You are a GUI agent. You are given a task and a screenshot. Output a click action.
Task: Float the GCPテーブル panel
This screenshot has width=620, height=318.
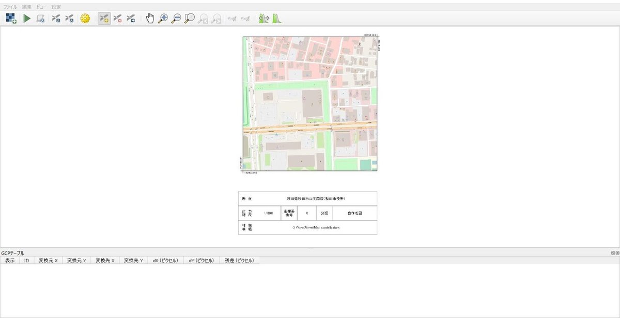pos(613,253)
